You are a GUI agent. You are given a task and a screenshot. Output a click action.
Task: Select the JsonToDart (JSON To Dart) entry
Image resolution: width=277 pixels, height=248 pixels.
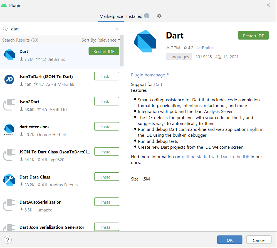(x=46, y=77)
